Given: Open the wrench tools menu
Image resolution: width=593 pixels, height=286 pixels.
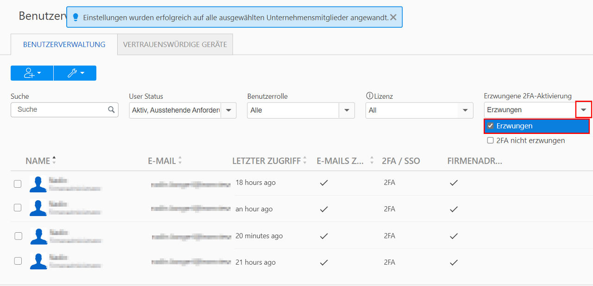Looking at the screenshot, I should coord(75,73).
